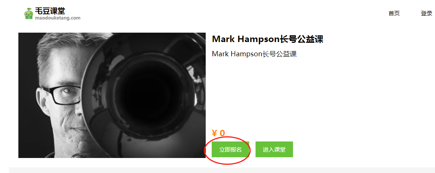The image size is (435, 173).
Task: Select the bold Mark Hampson长号公益课 title
Action: coord(268,39)
